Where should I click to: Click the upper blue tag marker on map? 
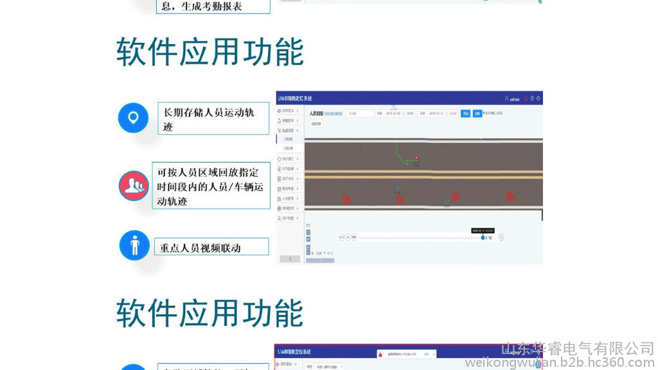397,189
